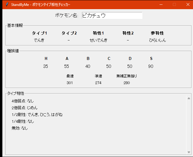The height and width of the screenshot is (157, 193).
Task: Click the S value 90
Action: [151, 66]
